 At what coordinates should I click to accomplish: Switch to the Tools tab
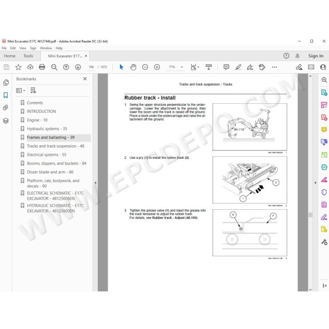click(x=28, y=56)
